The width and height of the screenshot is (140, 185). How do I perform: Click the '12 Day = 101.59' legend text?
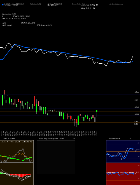11,5
